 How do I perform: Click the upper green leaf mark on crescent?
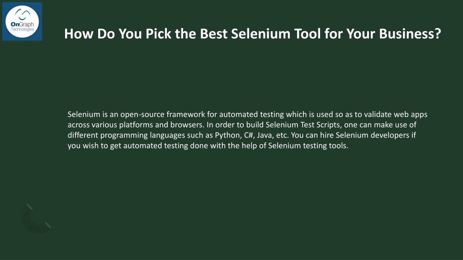pyautogui.click(x=29, y=206)
